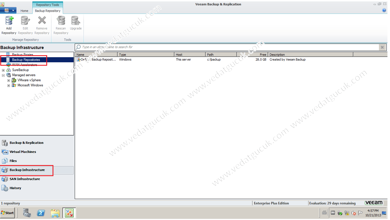Viewport: 390px width, 220px height.
Task: Click the '28.0 GB' free space cell
Action: 260,59
